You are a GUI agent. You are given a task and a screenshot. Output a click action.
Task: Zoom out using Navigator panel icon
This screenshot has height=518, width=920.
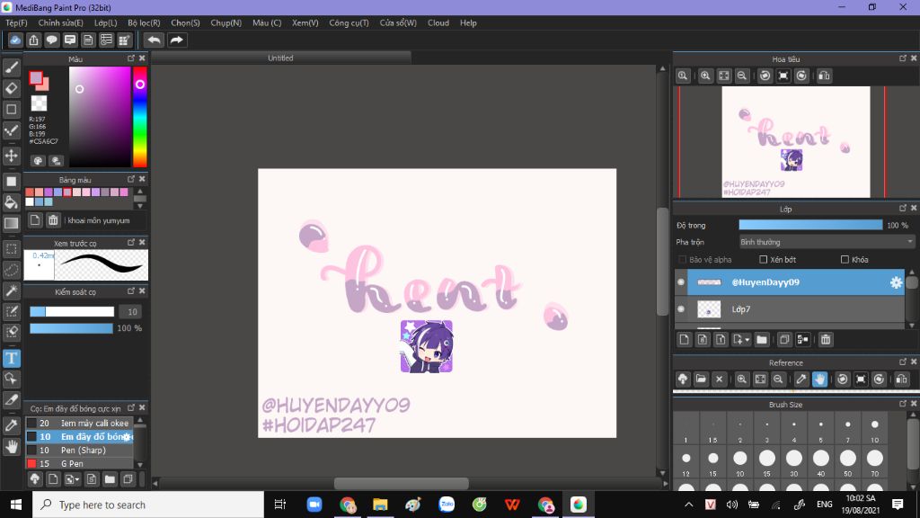point(741,76)
